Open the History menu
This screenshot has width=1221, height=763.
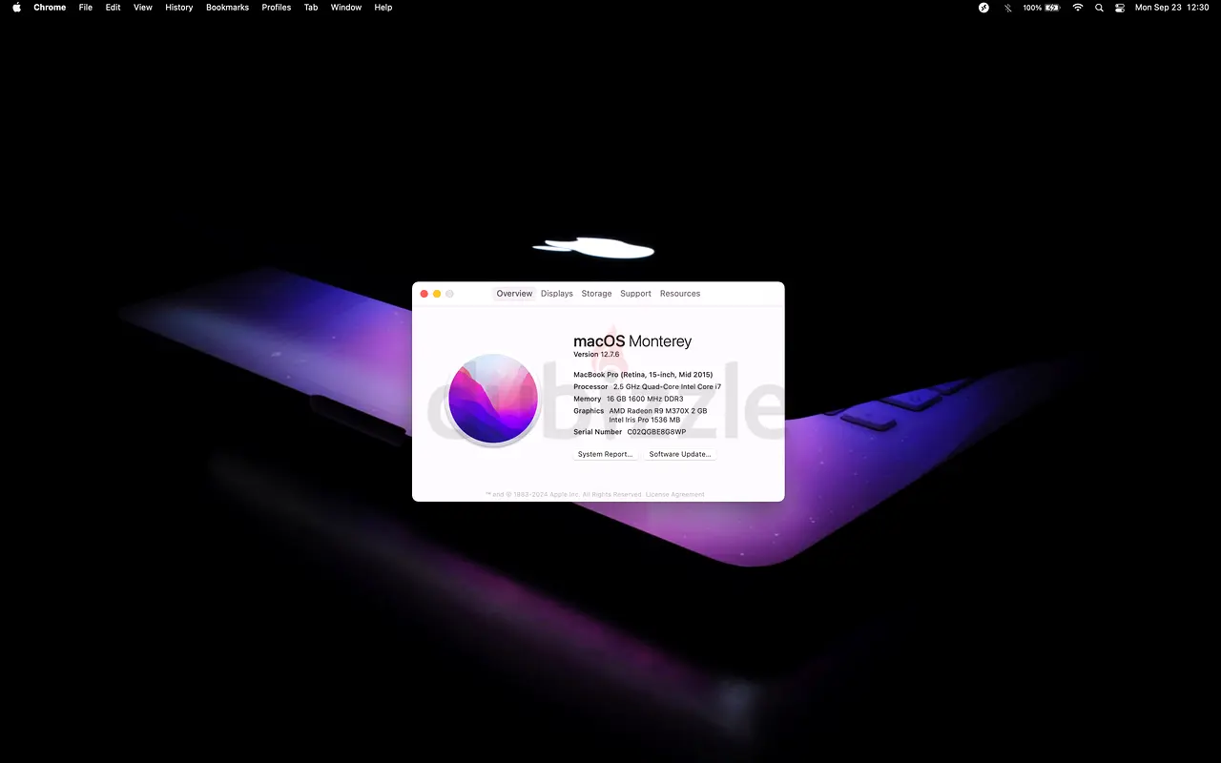tap(178, 8)
